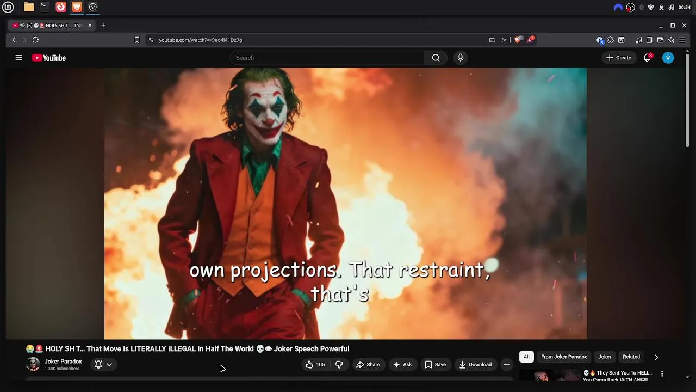Open Joker Paradox channel name link
This screenshot has width=696, height=392.
tap(63, 362)
